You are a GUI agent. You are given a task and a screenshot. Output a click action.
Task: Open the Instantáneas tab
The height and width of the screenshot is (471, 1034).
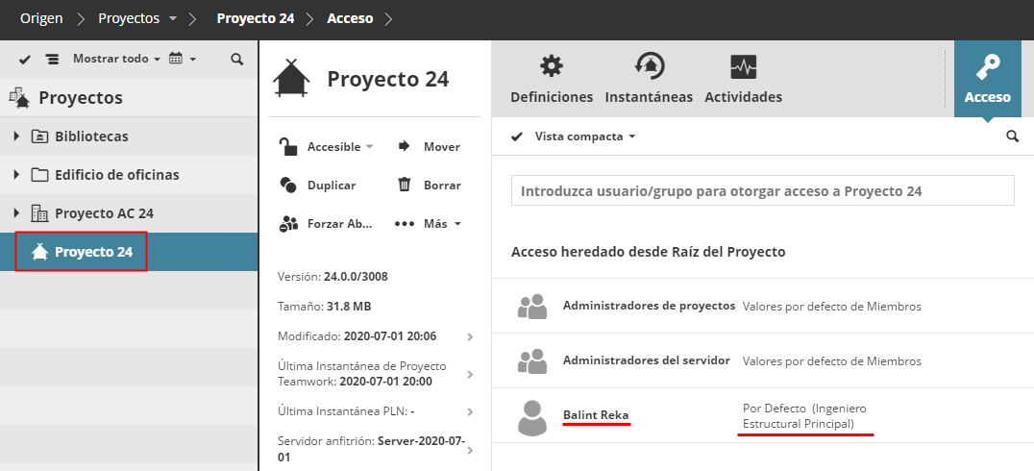(649, 79)
